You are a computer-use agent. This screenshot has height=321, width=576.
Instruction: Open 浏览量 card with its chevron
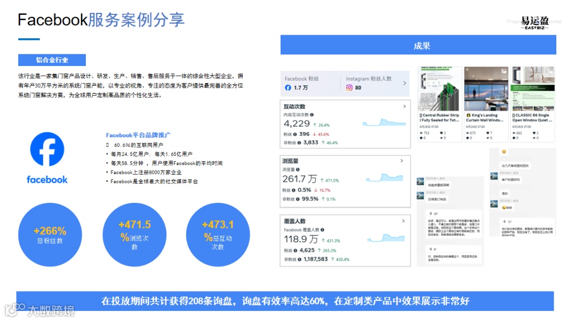coord(402,161)
